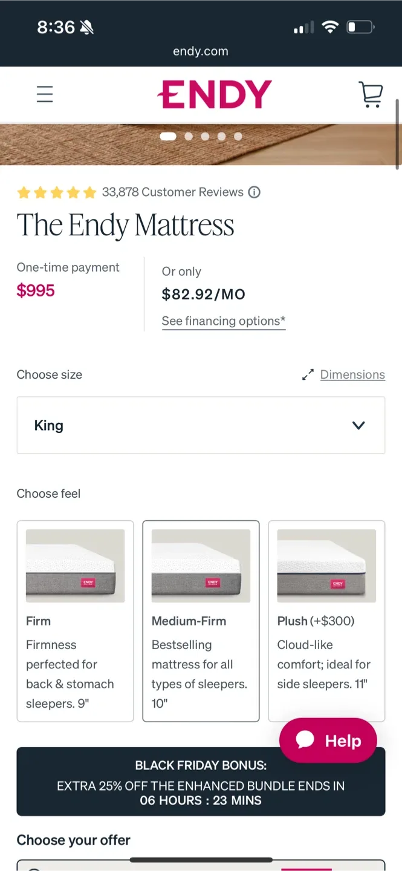Click the first filled carousel indicator
402x871 pixels.
tap(168, 136)
